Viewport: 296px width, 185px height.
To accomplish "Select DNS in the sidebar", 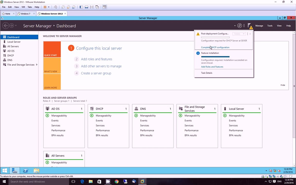I will 19,60.
